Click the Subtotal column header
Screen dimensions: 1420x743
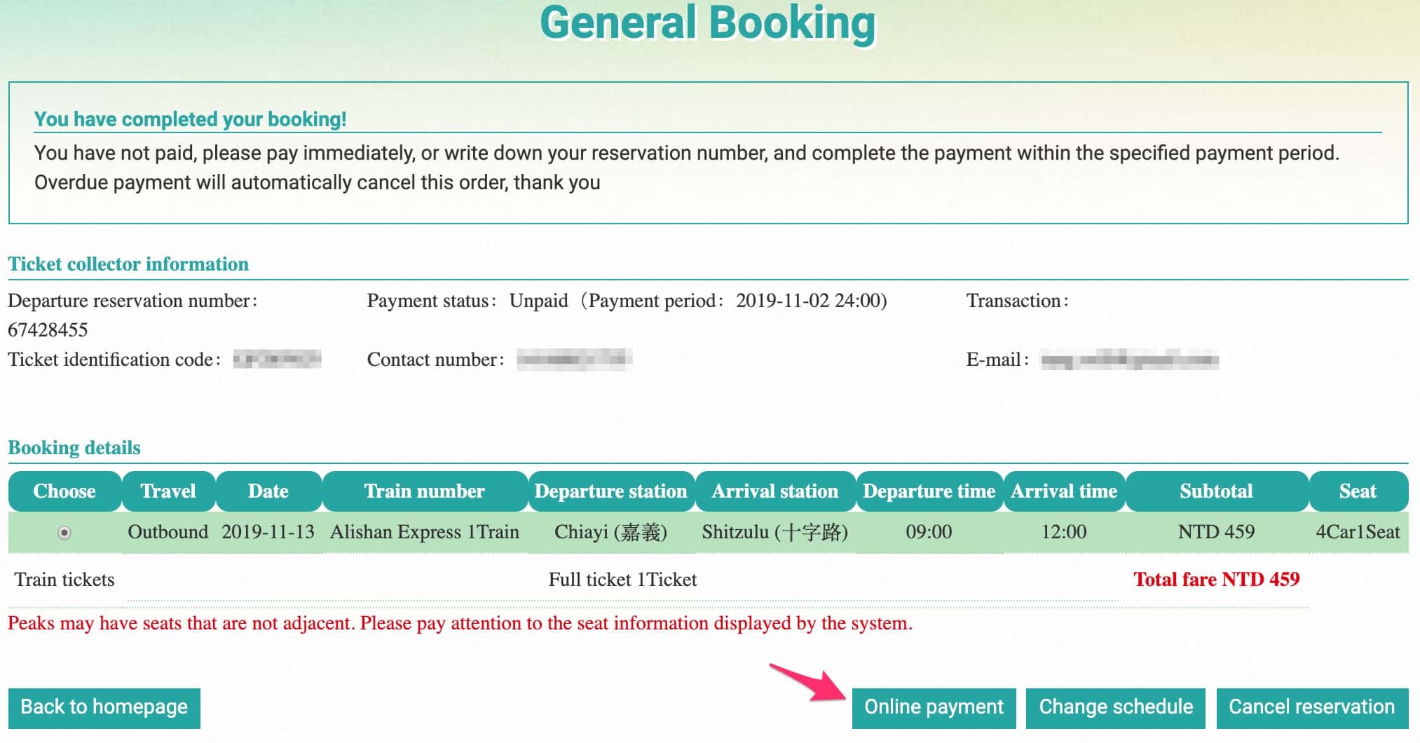(1217, 491)
